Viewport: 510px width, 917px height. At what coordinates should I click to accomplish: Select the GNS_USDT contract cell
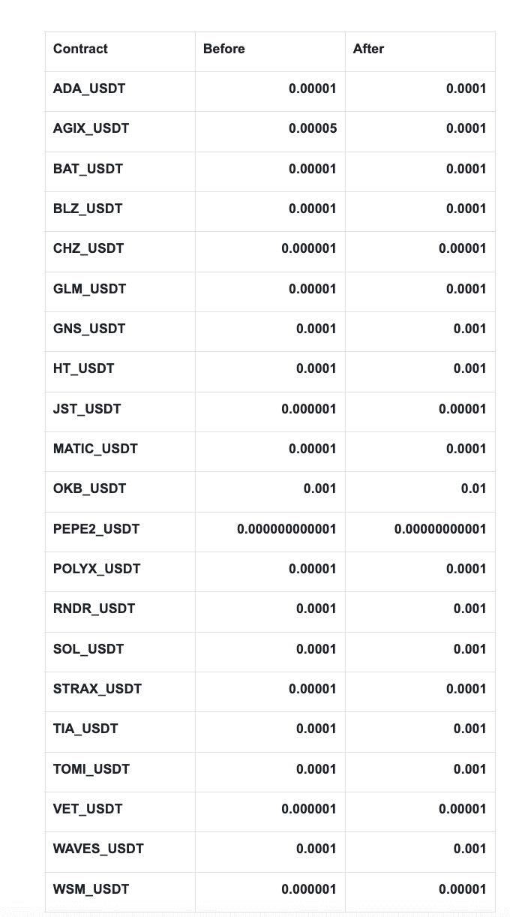89,329
